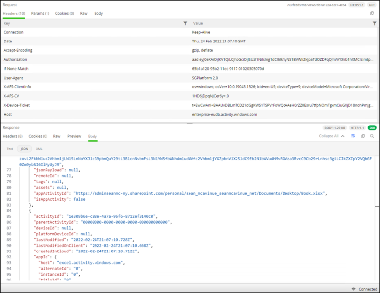Click the lastModifiedOnClient timestamp value
The width and height of the screenshot is (380, 293).
(120, 246)
